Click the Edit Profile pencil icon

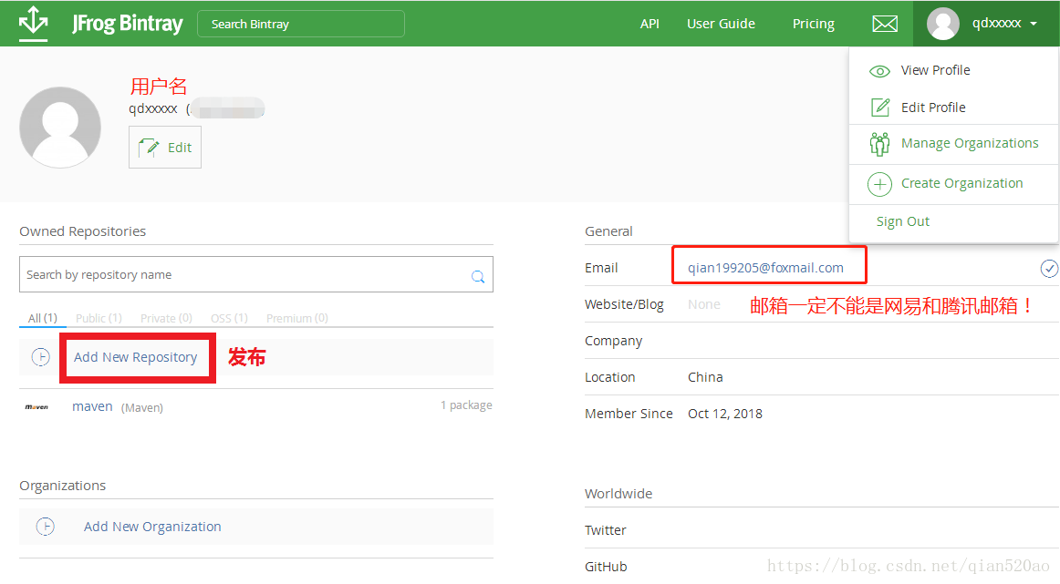click(x=879, y=108)
